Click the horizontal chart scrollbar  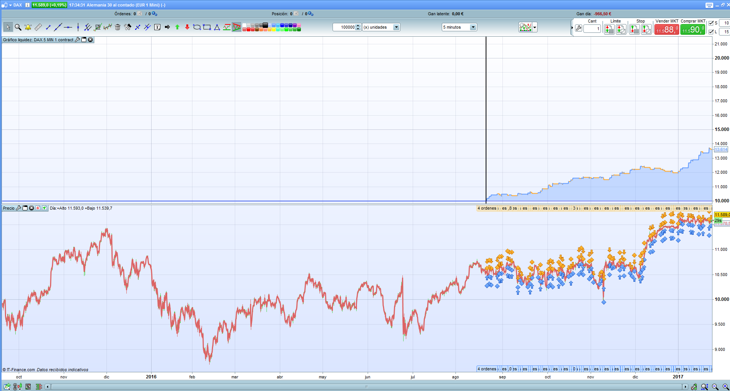pos(366,387)
